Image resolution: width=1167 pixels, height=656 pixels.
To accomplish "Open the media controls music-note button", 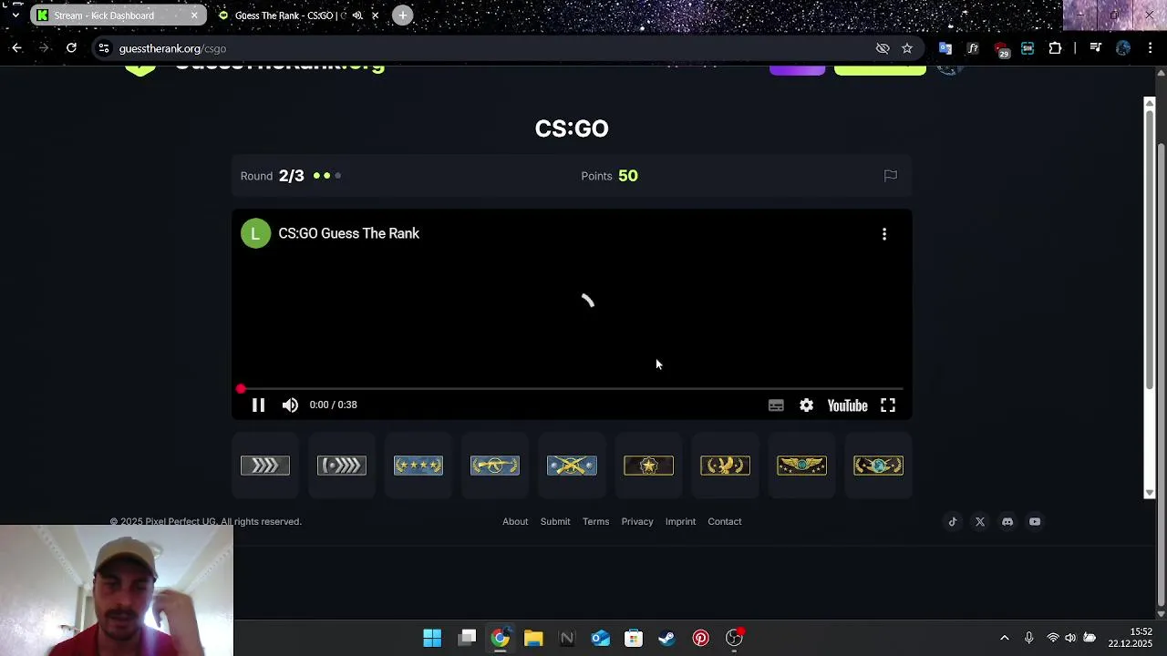I will tap(1096, 48).
